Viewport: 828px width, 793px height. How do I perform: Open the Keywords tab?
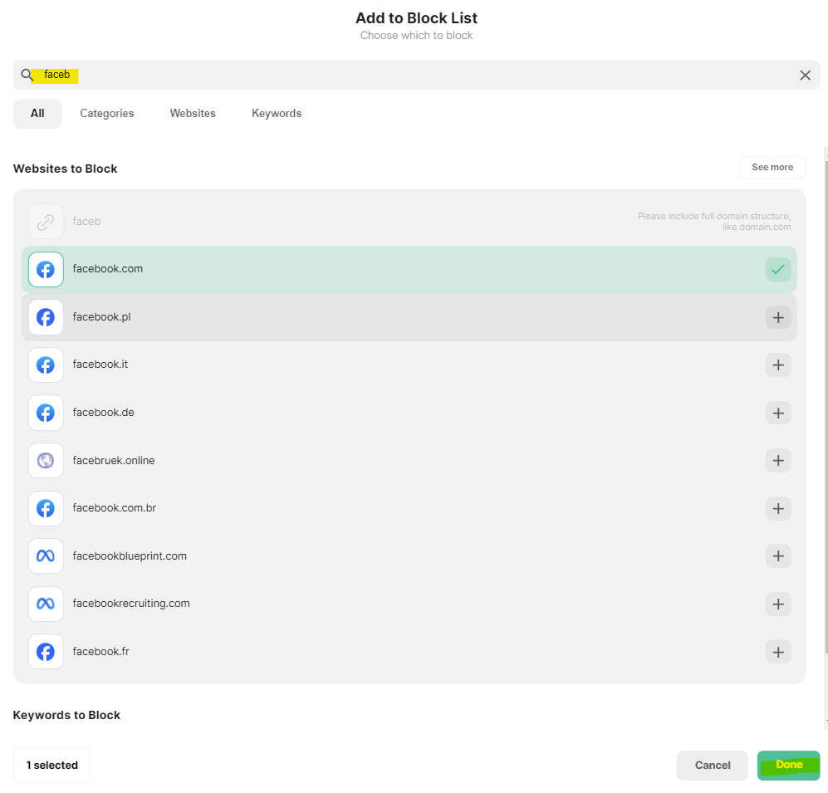point(277,114)
